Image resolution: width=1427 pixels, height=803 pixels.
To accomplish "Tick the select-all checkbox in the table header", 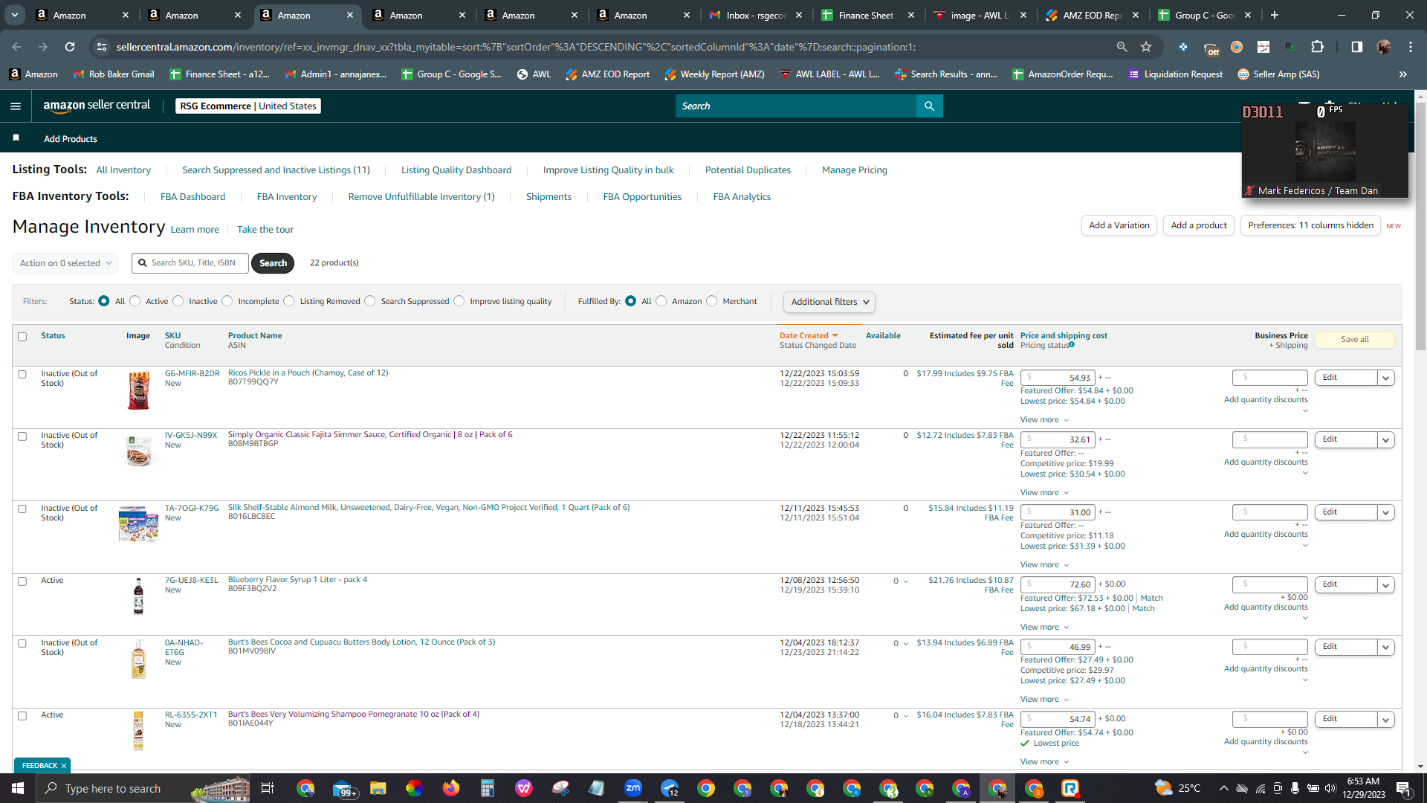I will (x=22, y=337).
